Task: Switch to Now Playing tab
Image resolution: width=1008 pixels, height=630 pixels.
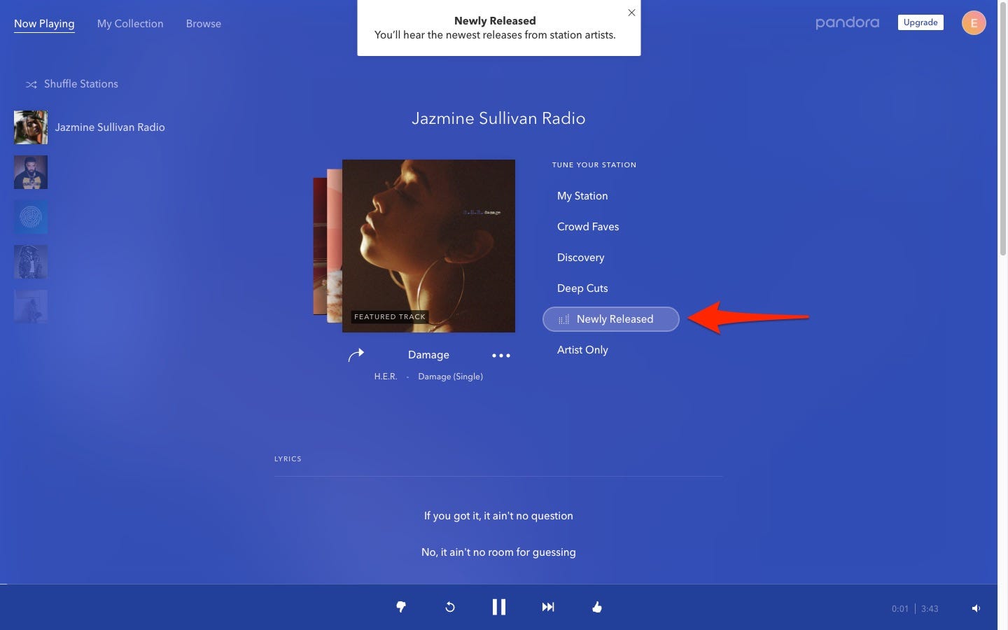Action: click(x=44, y=24)
